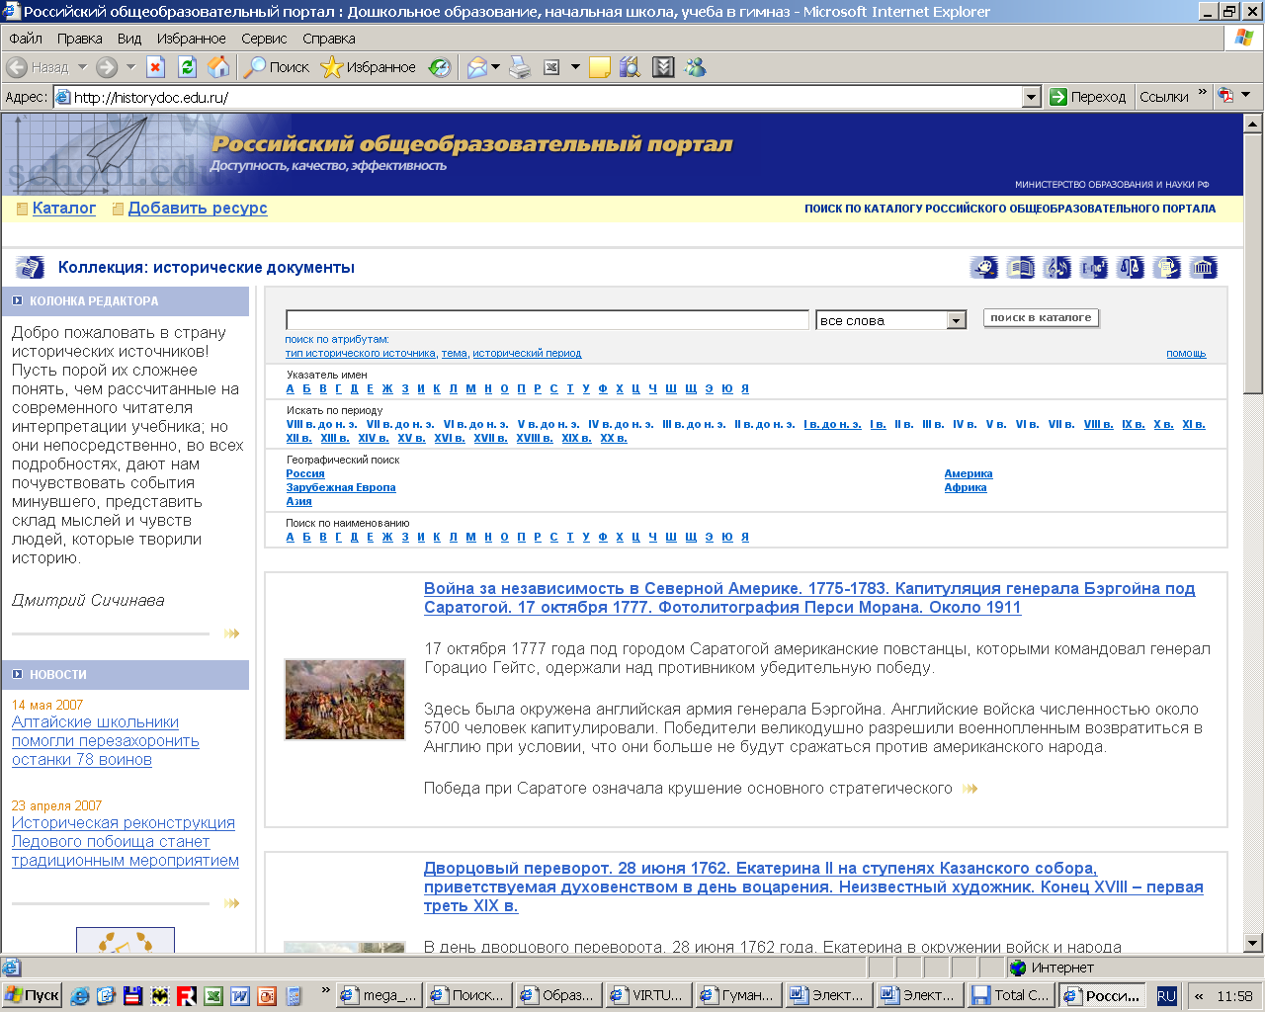Open the History toolbar icon
The height and width of the screenshot is (1012, 1265).
click(x=439, y=67)
